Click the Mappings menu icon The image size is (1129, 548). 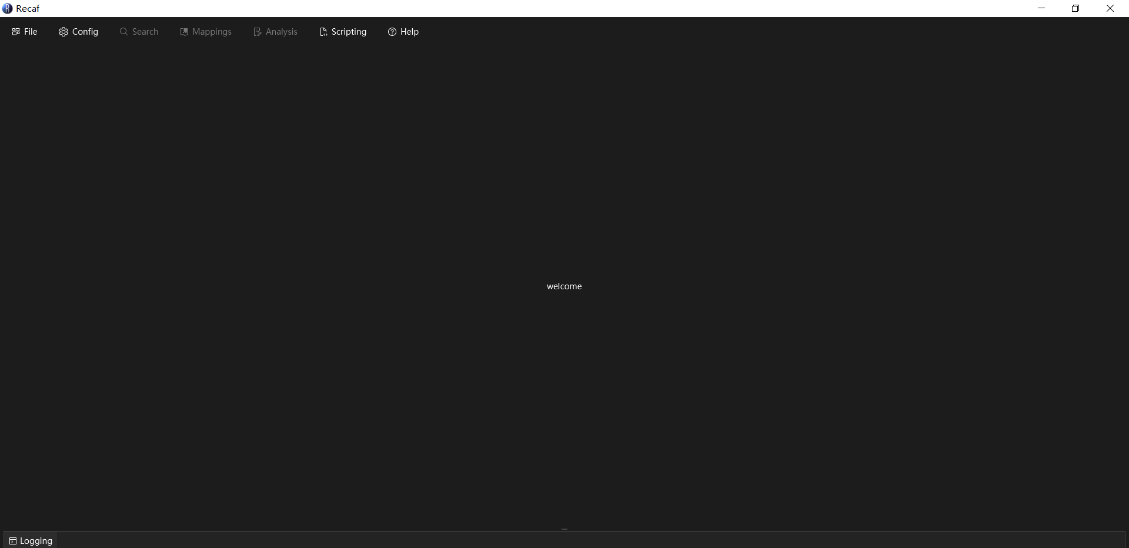pyautogui.click(x=184, y=32)
